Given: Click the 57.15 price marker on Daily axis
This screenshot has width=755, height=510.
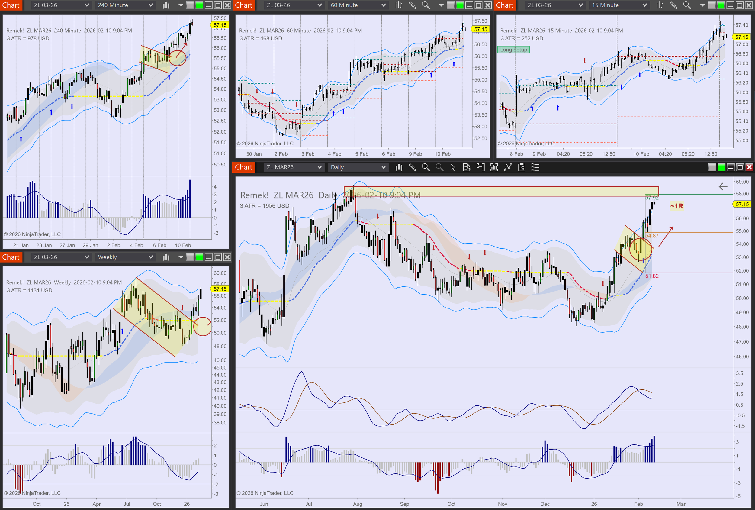Looking at the screenshot, I should (742, 204).
